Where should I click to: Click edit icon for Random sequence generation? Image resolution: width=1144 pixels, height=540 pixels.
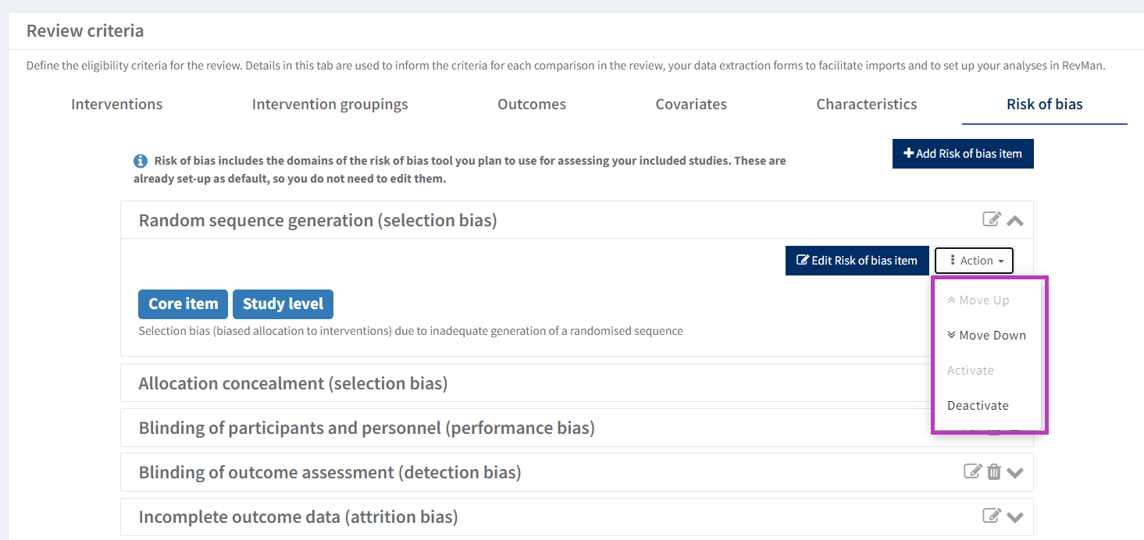[x=991, y=219]
